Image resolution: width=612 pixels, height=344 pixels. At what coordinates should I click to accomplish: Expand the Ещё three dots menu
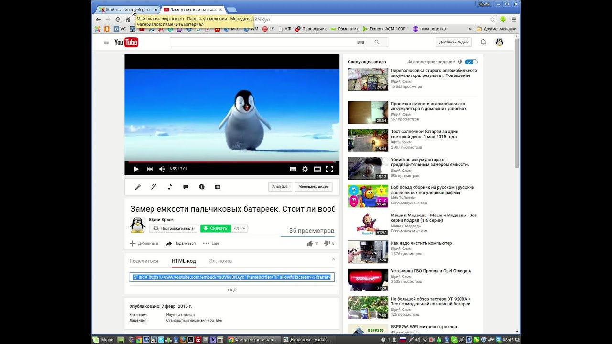[x=211, y=243]
